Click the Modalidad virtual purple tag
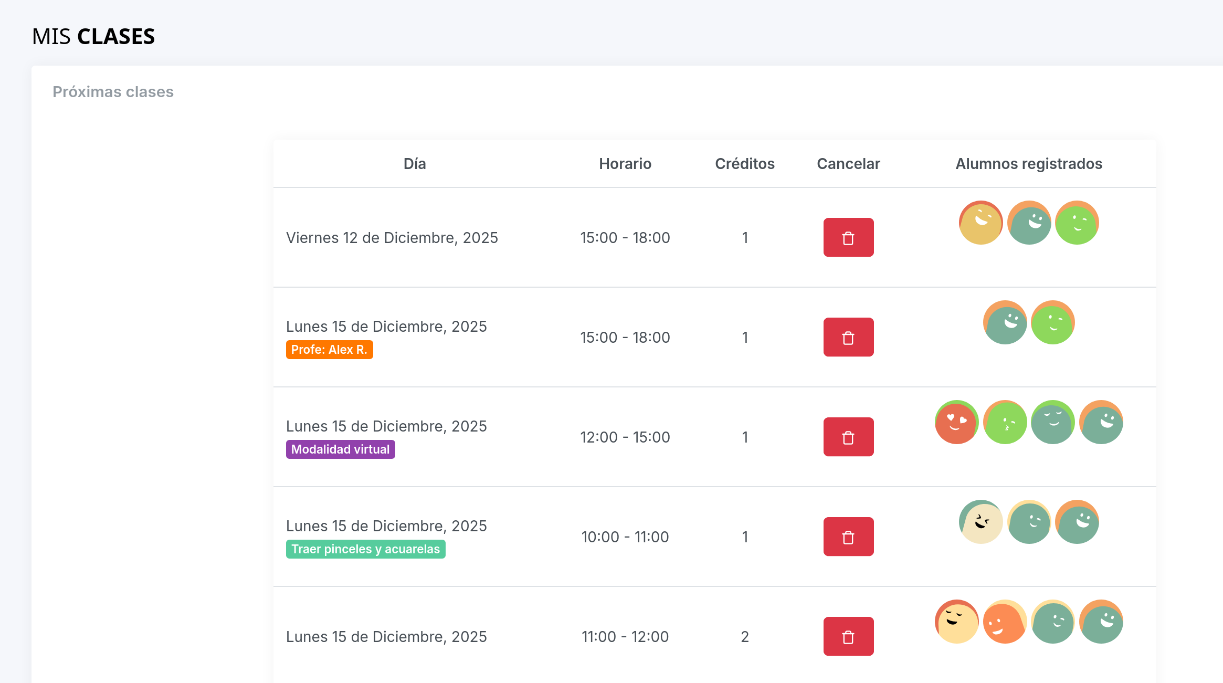Image resolution: width=1223 pixels, height=683 pixels. tap(340, 449)
